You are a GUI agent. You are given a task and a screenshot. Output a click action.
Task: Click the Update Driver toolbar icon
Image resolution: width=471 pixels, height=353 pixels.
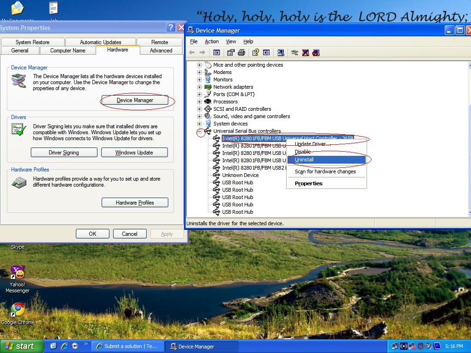[295, 52]
